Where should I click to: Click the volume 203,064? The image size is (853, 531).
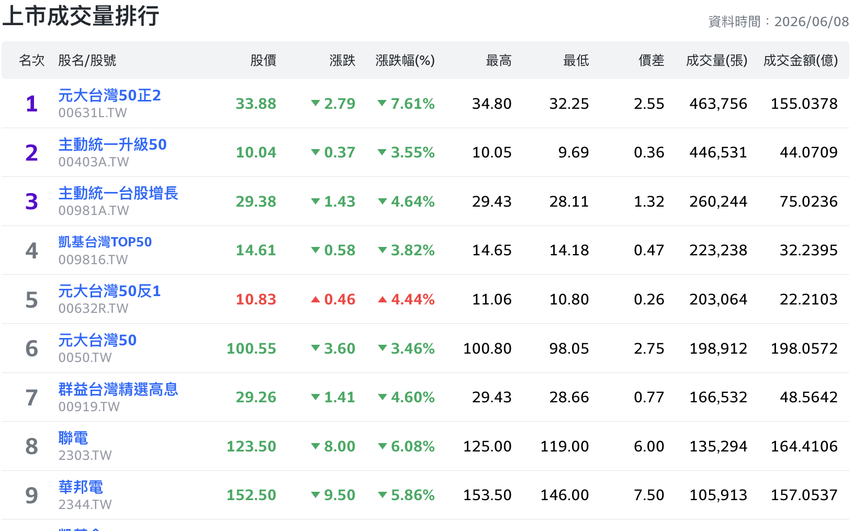click(x=718, y=299)
